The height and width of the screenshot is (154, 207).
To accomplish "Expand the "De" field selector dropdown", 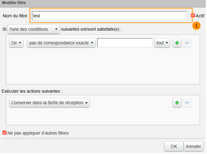I will [16, 43].
